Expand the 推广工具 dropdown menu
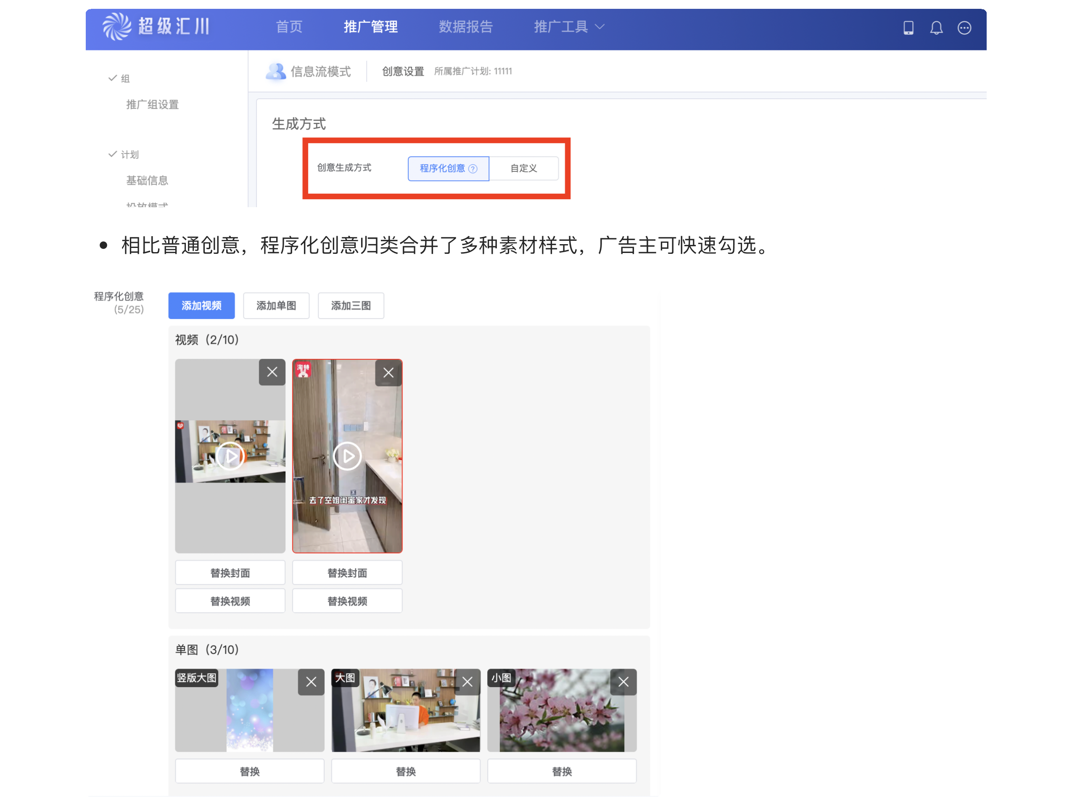This screenshot has width=1072, height=806. pyautogui.click(x=569, y=26)
